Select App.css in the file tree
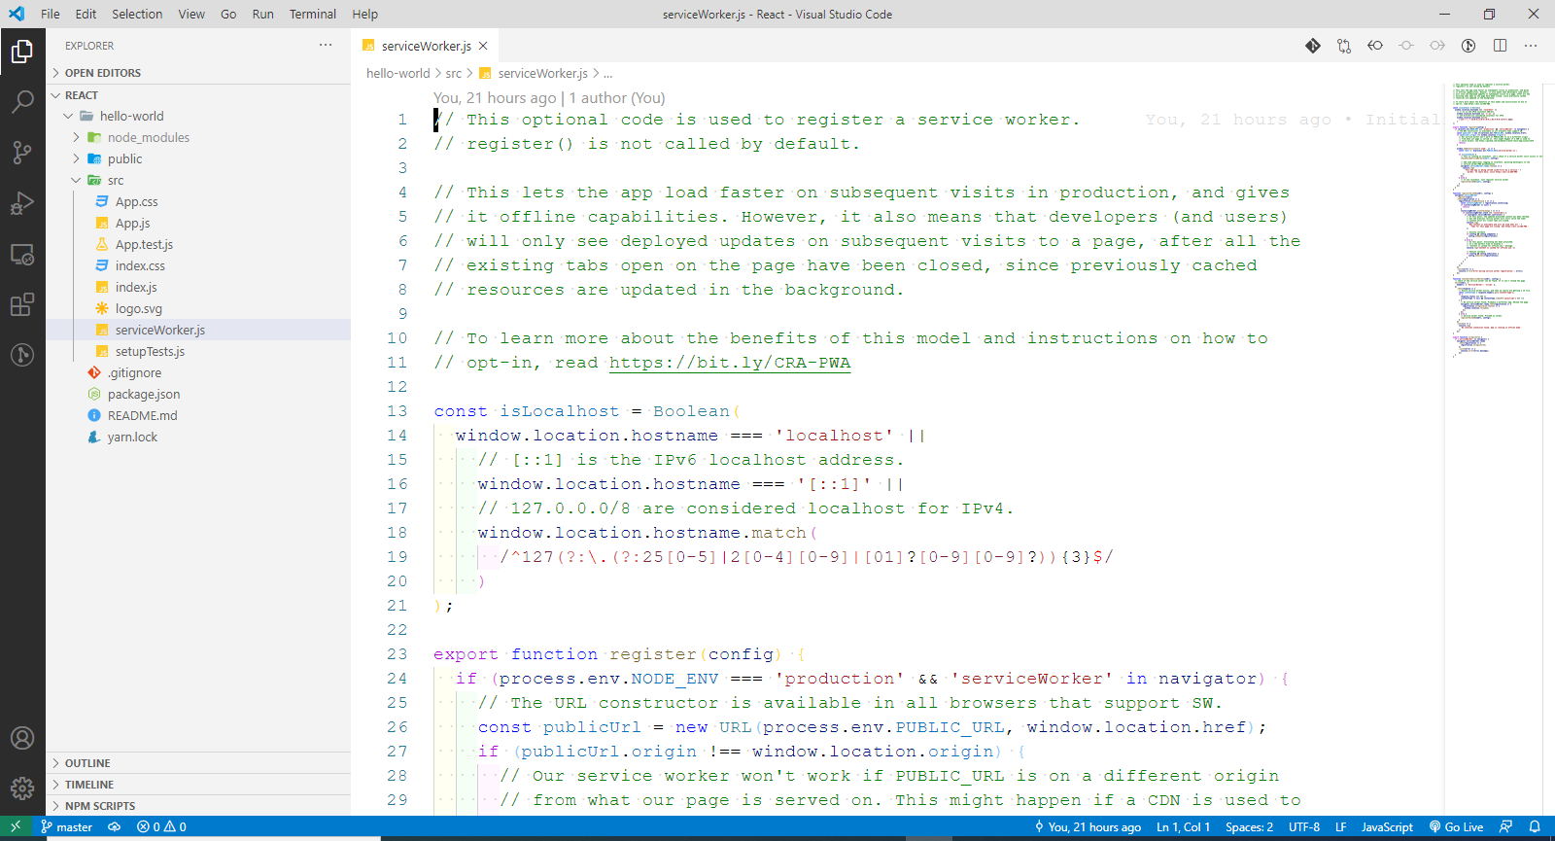Image resolution: width=1555 pixels, height=841 pixels. (x=198, y=201)
